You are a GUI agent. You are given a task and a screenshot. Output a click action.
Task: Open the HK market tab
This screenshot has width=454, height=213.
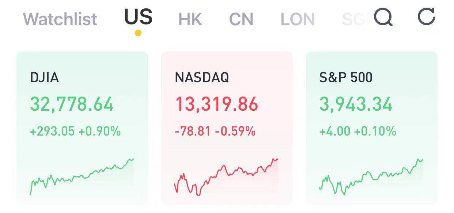tap(190, 19)
